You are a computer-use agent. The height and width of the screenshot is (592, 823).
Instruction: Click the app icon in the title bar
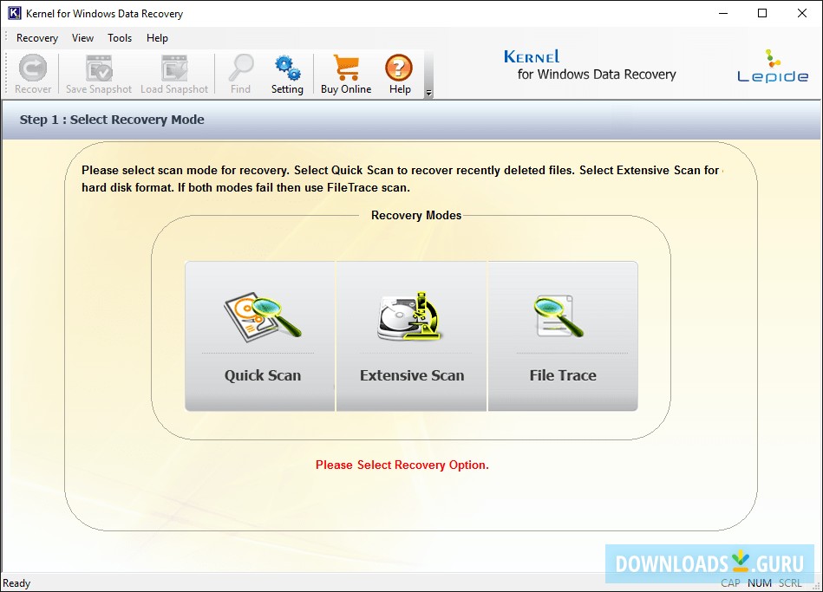tap(14, 13)
